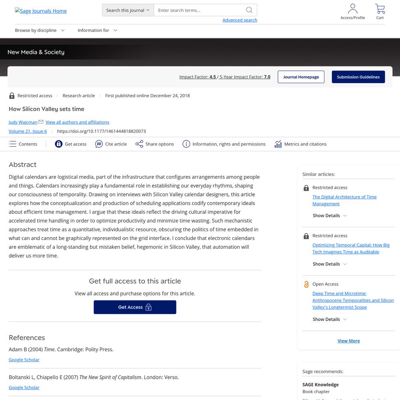Open the Access/Profile user icon
This screenshot has height=400, width=400.
click(x=352, y=9)
